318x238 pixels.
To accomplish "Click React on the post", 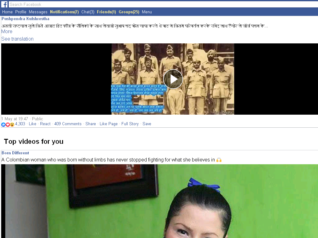I will (x=45, y=124).
